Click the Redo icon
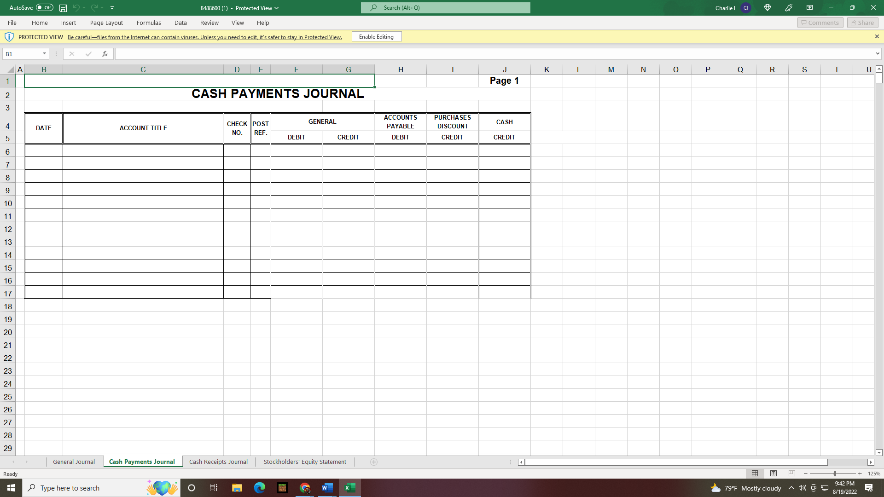 pyautogui.click(x=94, y=7)
